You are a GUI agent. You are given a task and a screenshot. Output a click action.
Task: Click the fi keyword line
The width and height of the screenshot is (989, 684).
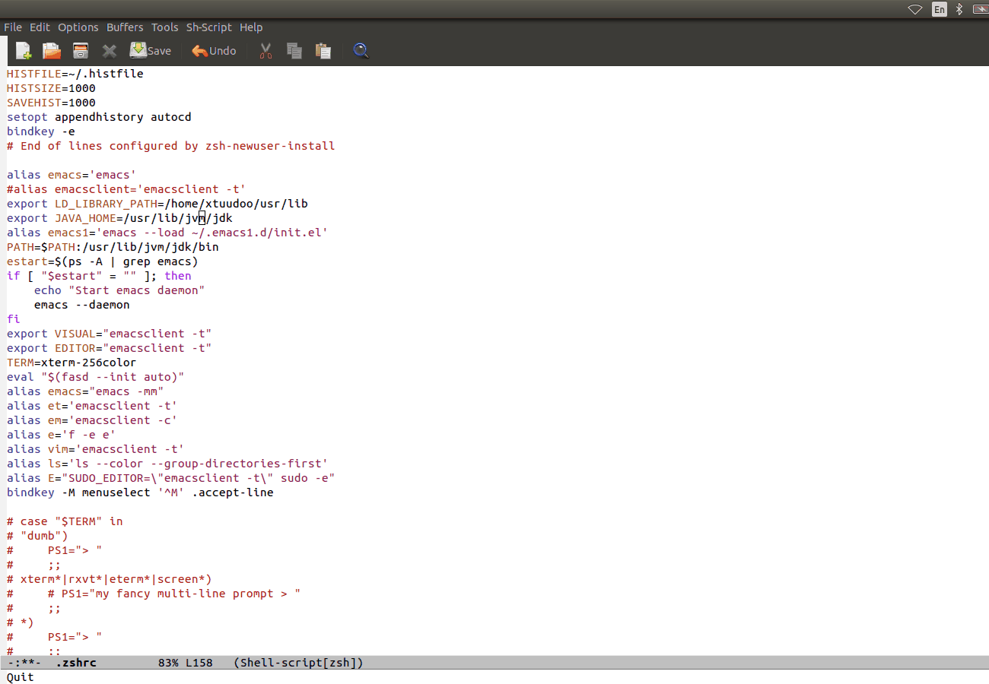(13, 319)
